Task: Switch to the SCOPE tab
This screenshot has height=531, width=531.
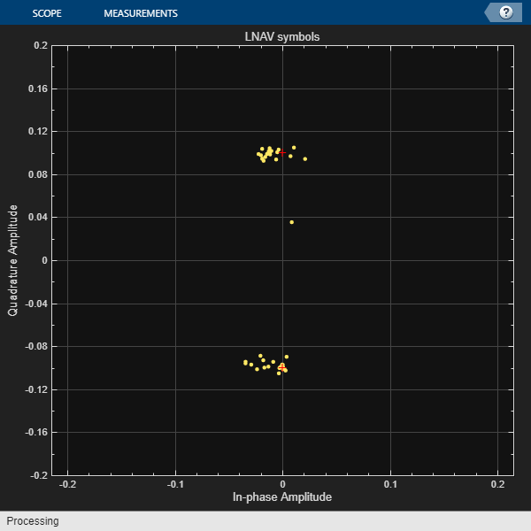Action: click(x=48, y=13)
